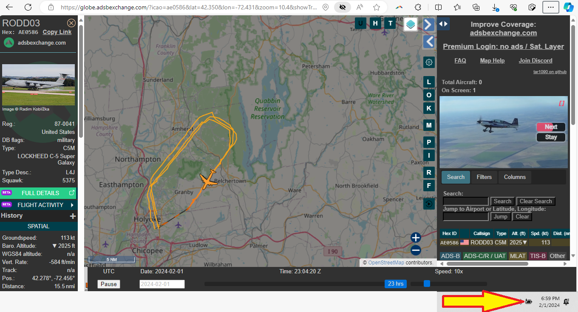
Task: Open the FAQ link
Action: point(460,61)
